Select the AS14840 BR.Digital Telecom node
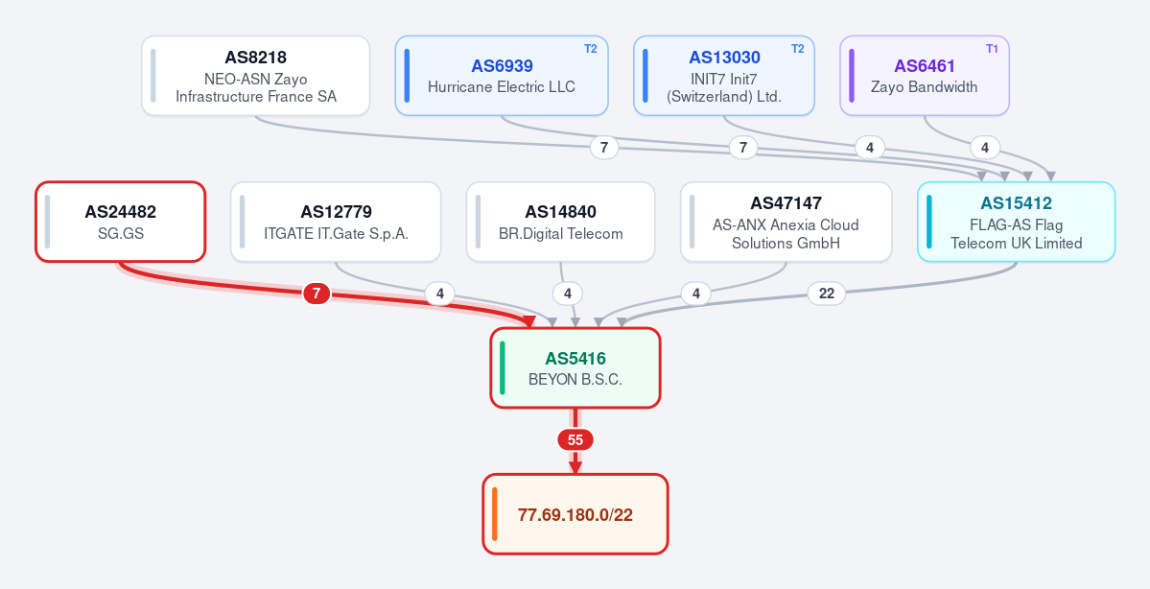Viewport: 1150px width, 589px height. pos(560,222)
